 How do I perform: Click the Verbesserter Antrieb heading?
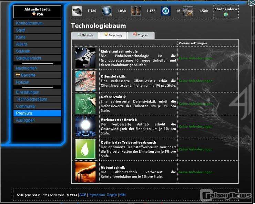click(119, 120)
